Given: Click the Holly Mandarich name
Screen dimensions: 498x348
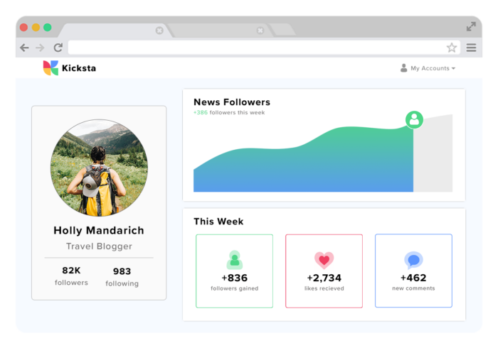Looking at the screenshot, I should pyautogui.click(x=99, y=230).
